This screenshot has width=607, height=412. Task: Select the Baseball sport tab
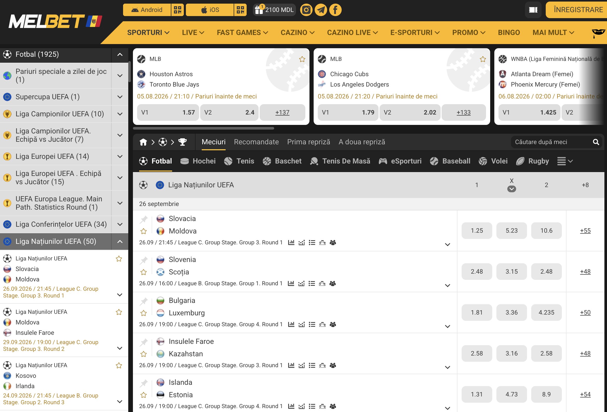(450, 161)
